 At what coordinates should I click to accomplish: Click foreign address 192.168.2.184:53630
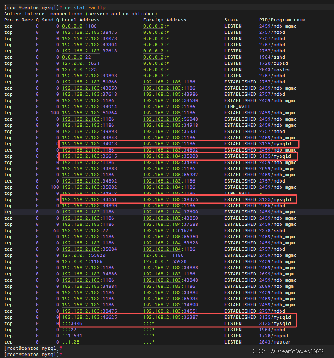[171, 100]
